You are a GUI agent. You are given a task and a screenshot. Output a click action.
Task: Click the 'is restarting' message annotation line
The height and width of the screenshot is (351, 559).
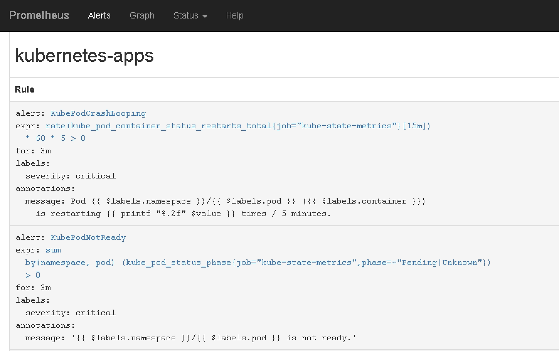183,214
